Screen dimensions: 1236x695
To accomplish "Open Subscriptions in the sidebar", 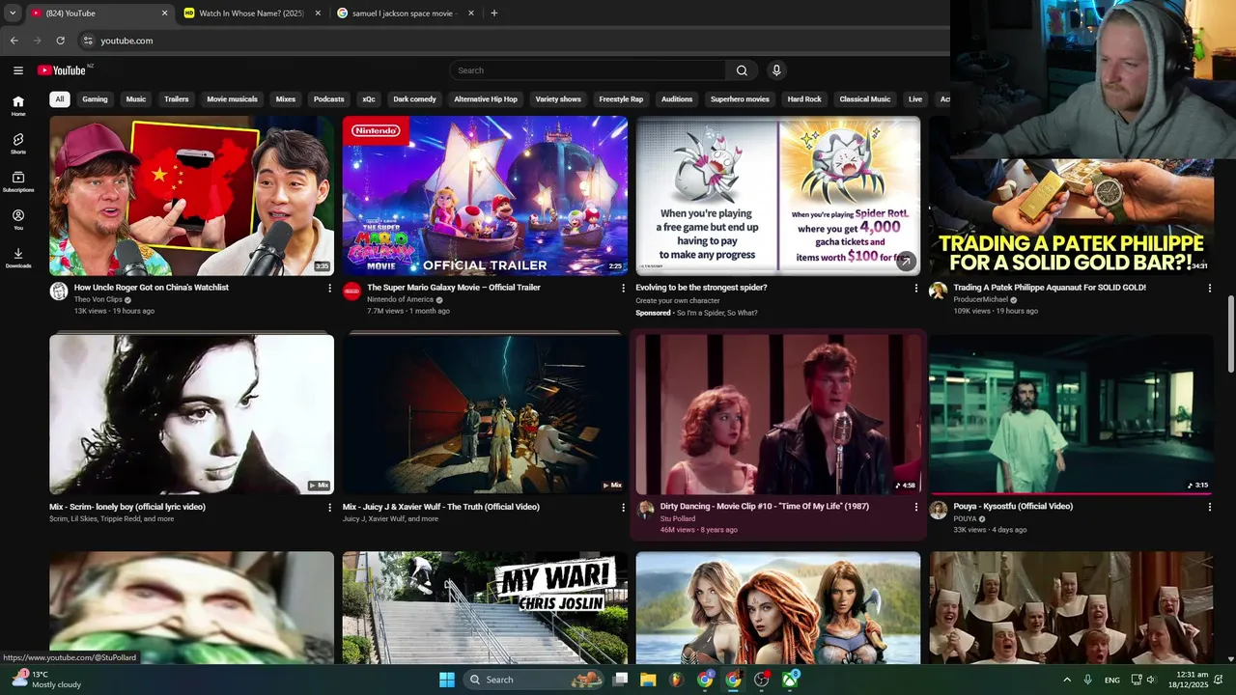I will tap(18, 182).
